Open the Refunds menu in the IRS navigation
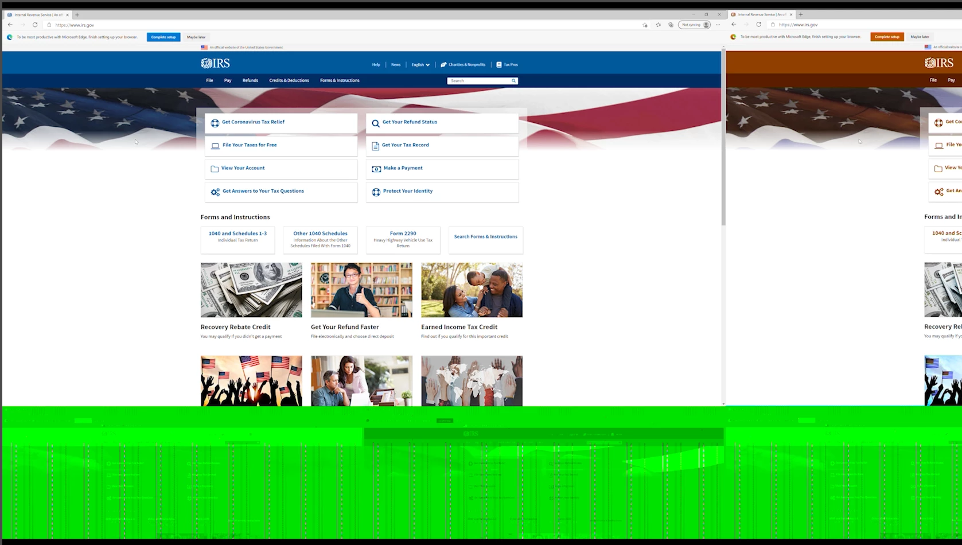This screenshot has height=545, width=962. 250,80
